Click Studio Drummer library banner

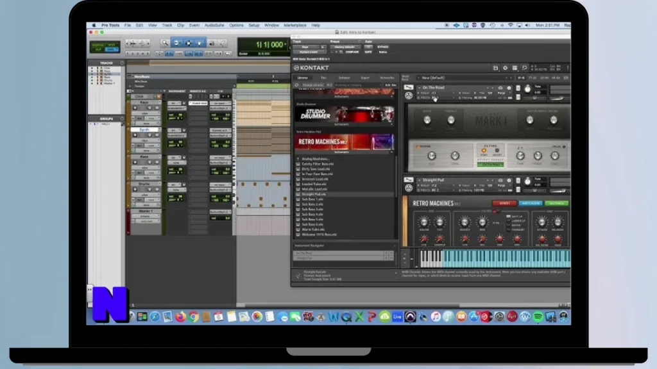click(344, 114)
